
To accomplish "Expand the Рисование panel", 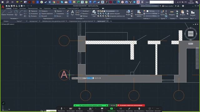I will click(14, 19).
